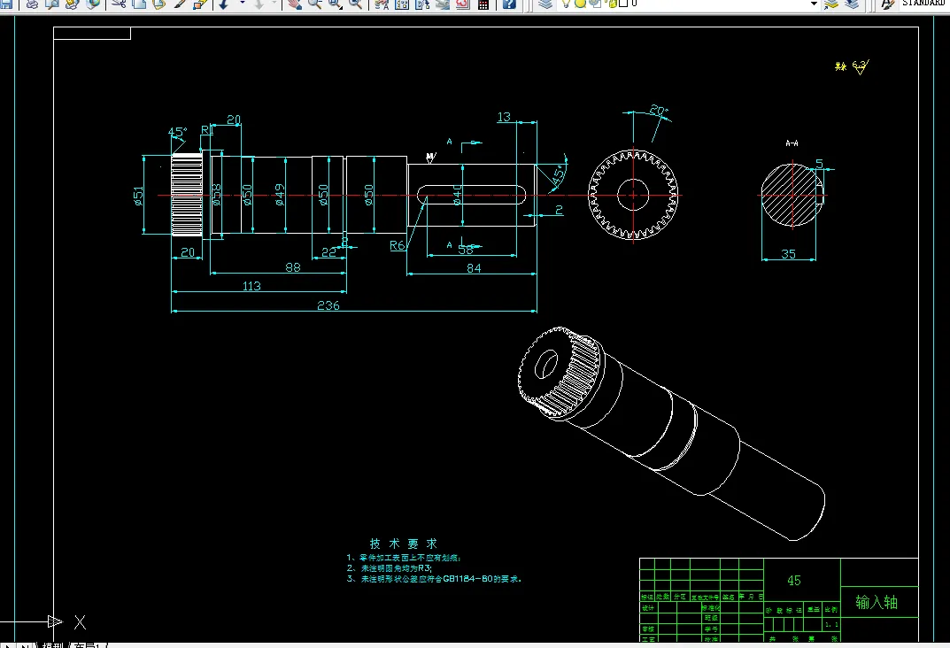
Task: Select the 6.3 surface roughness symbol
Action: tap(861, 66)
